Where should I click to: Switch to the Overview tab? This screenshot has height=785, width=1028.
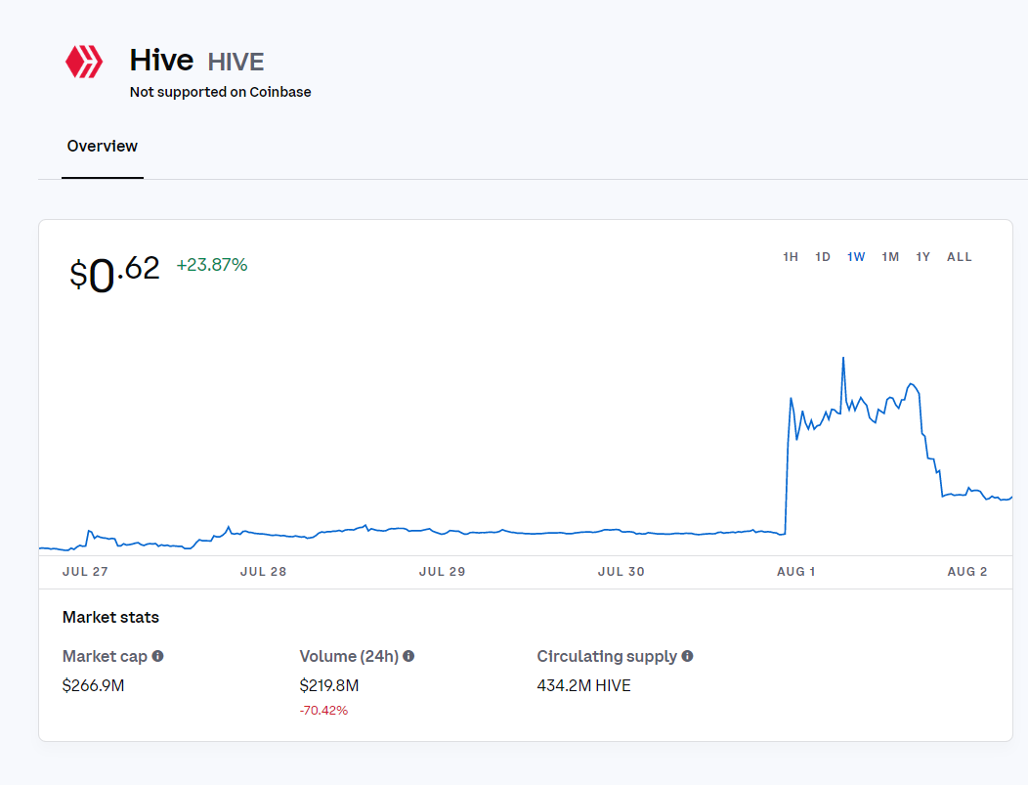(103, 147)
